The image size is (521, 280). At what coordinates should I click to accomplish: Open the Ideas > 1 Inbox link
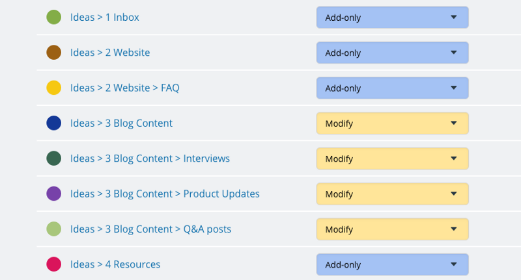tap(105, 18)
